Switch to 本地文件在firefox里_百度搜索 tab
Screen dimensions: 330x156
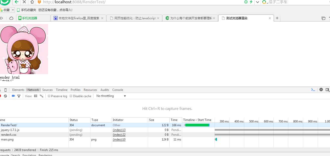(78, 18)
